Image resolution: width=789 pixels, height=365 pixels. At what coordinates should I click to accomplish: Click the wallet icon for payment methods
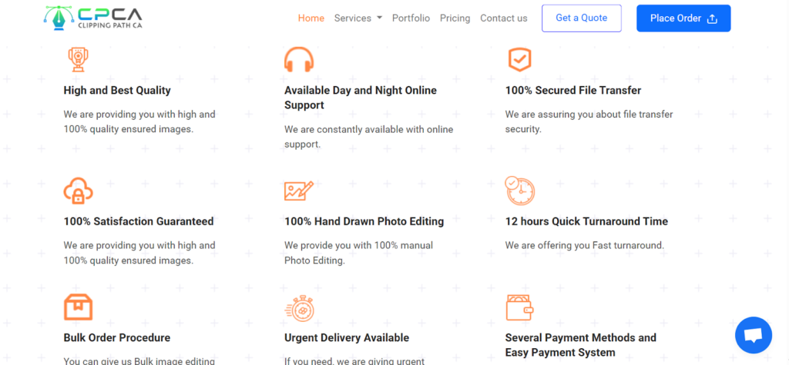pos(520,307)
